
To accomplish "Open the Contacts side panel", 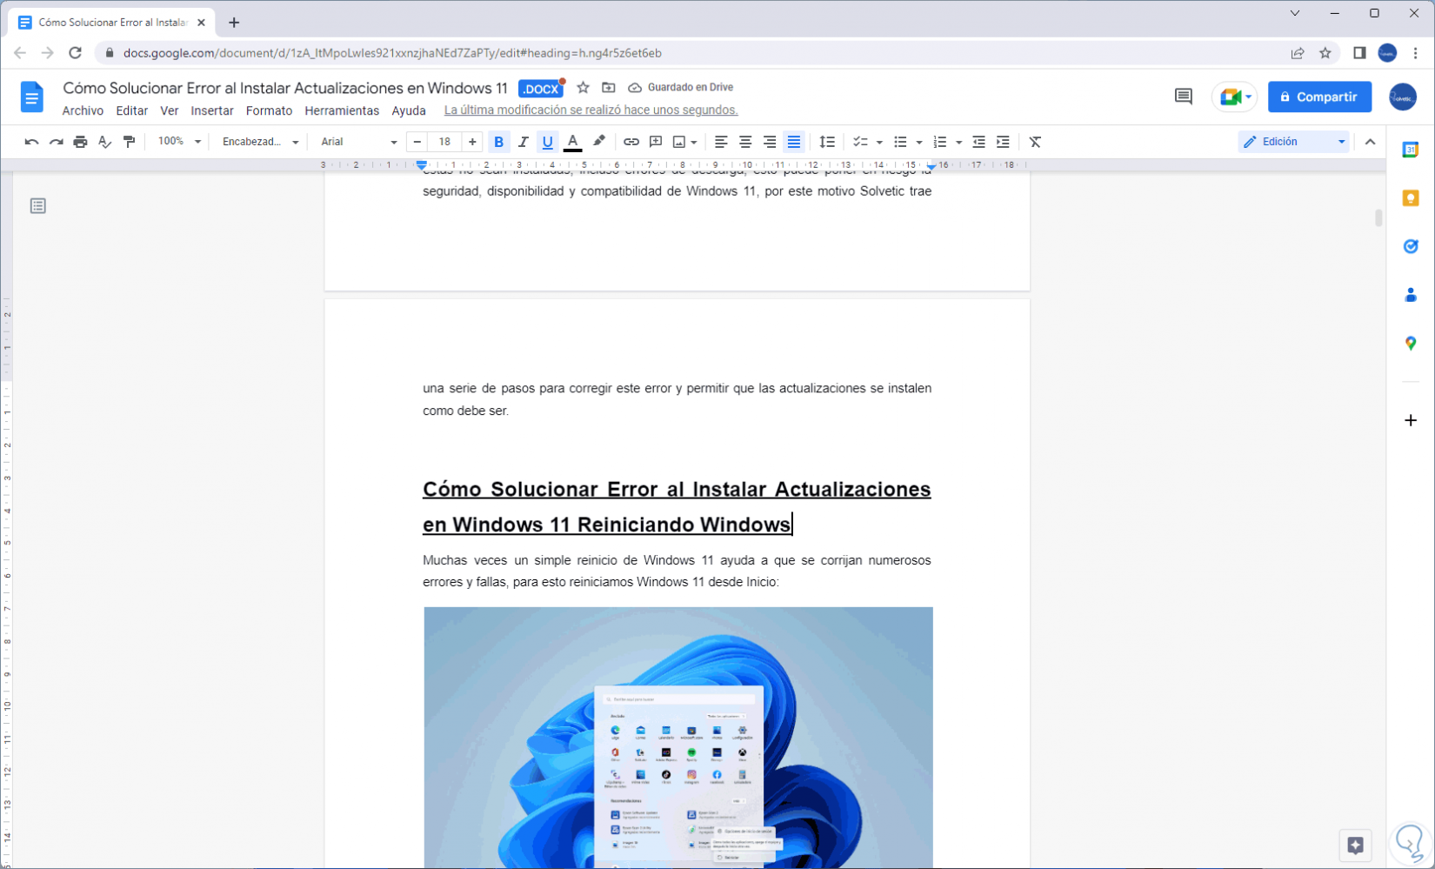I will (1411, 295).
